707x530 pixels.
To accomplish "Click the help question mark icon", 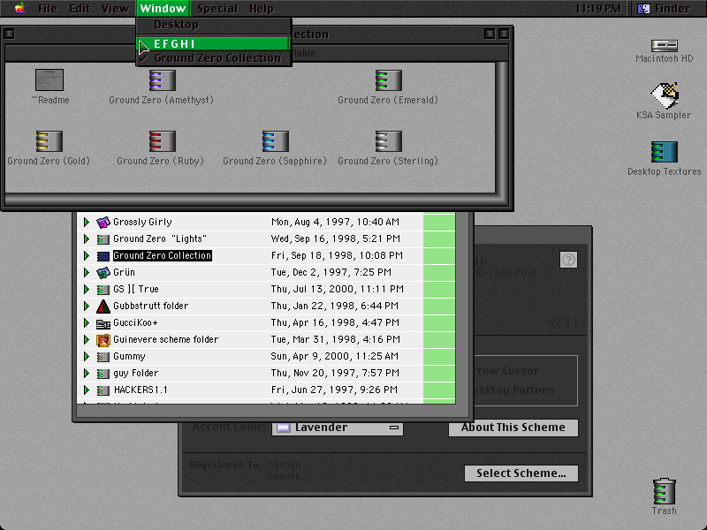I will pos(568,260).
